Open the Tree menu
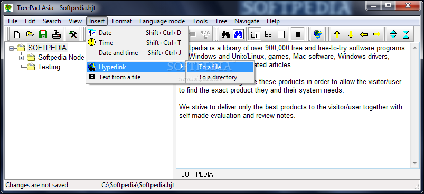The width and height of the screenshot is (424, 194). [x=221, y=21]
